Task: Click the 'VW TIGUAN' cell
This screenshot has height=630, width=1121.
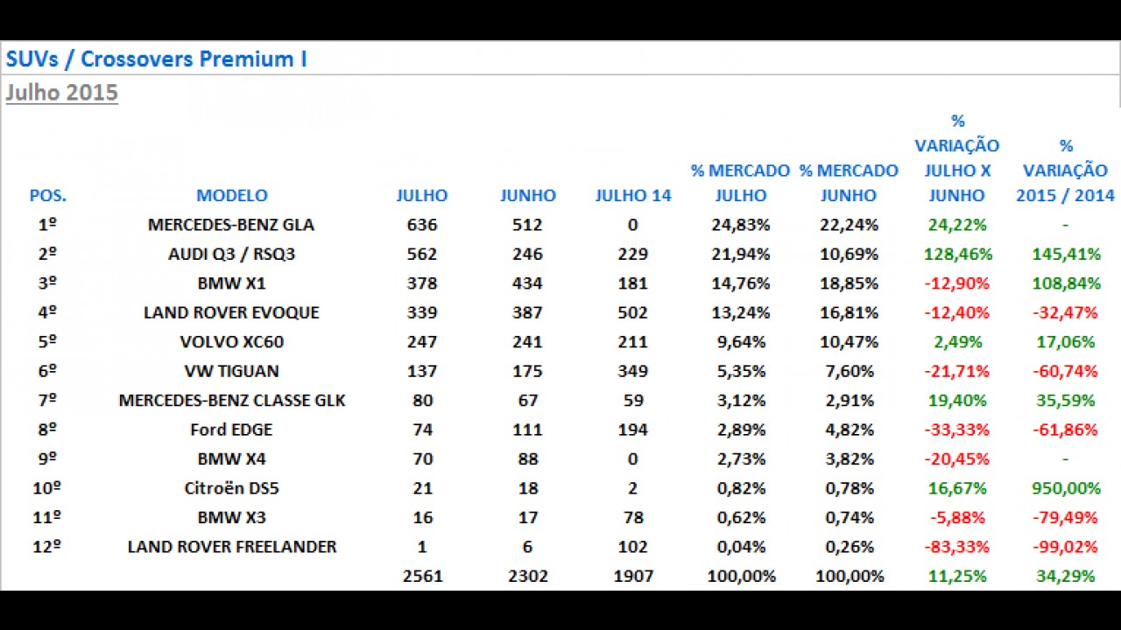Action: click(x=232, y=371)
